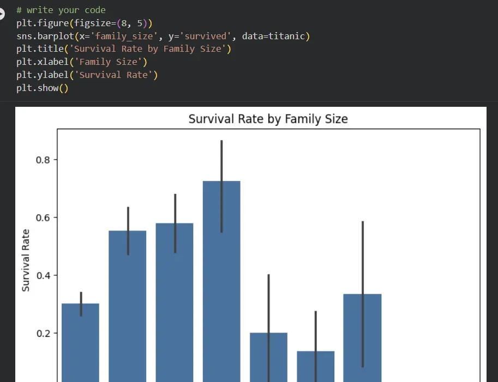This screenshot has height=382, width=498.
Task: Click the '# write your code' comment line
Action: [61, 10]
